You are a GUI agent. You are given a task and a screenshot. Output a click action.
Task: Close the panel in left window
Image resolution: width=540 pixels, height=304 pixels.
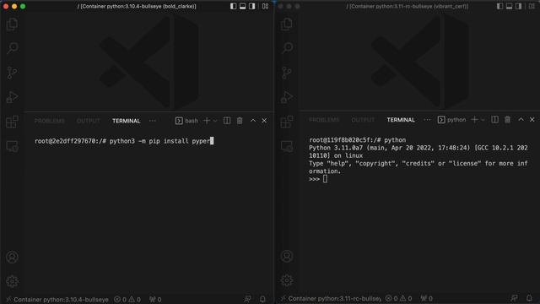[x=264, y=121]
